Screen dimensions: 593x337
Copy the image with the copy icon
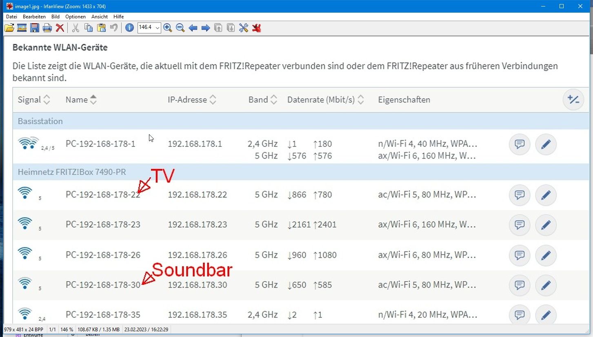(88, 28)
